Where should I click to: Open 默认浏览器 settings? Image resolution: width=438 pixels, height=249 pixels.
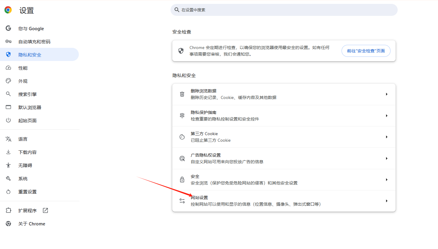[39, 107]
